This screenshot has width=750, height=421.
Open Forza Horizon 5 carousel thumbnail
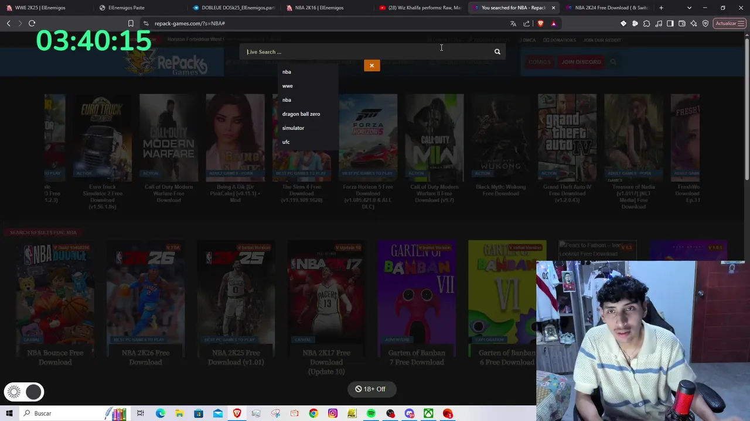point(368,137)
